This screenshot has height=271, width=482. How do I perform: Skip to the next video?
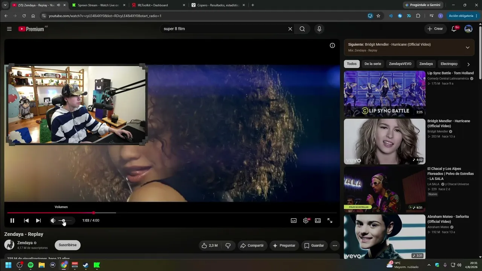(x=38, y=221)
